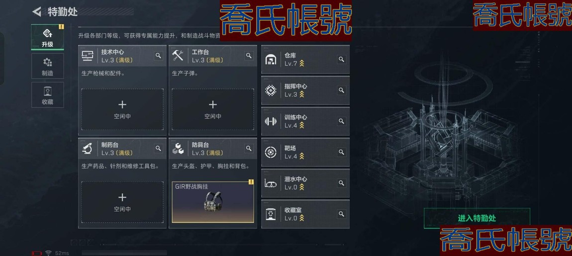Switch to the 收藏 tab

[47, 95]
